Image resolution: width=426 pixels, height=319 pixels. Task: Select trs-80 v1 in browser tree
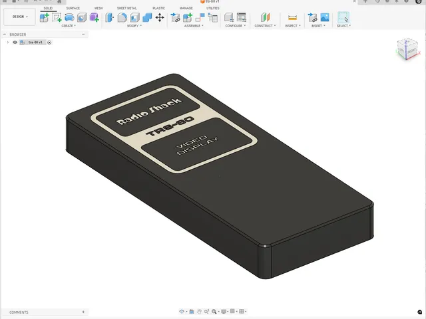point(35,43)
